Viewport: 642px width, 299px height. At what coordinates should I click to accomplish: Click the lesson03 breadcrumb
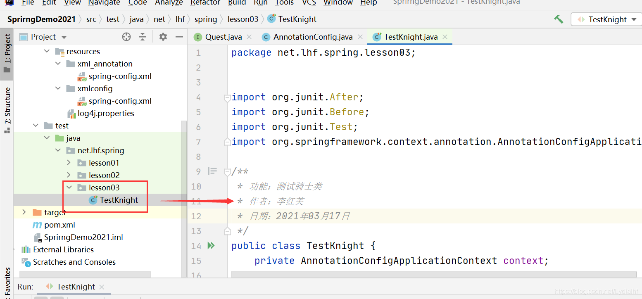pyautogui.click(x=243, y=19)
